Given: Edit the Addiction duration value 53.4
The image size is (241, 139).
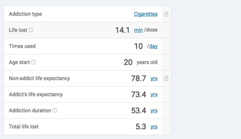Looking at the screenshot, I should point(139,110).
